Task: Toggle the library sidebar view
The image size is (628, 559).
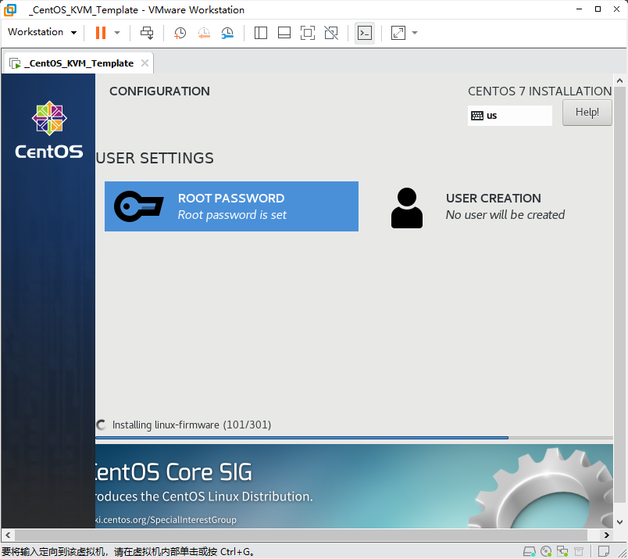Action: click(x=261, y=33)
